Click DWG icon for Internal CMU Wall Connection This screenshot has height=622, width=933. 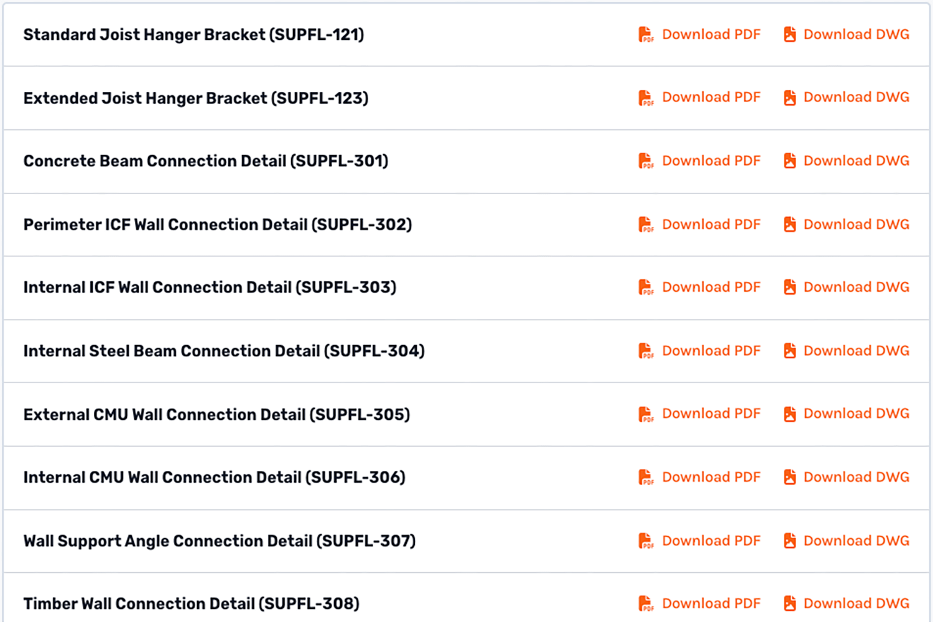pos(790,477)
